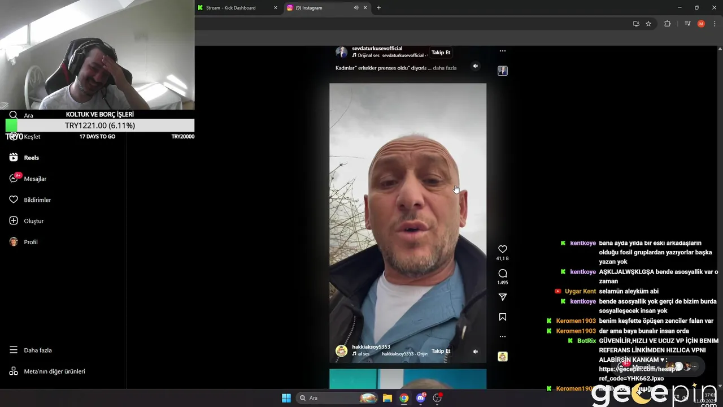The image size is (723, 407).
Task: Open the Windows Start menu
Action: coord(286,398)
